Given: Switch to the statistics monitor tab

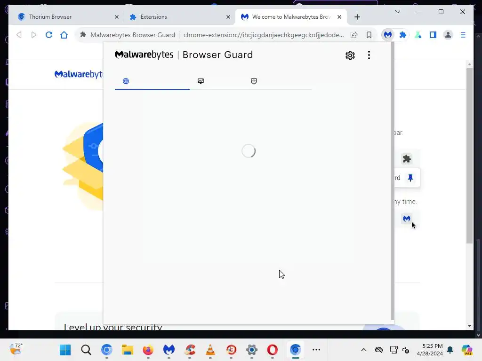Looking at the screenshot, I should point(201,81).
